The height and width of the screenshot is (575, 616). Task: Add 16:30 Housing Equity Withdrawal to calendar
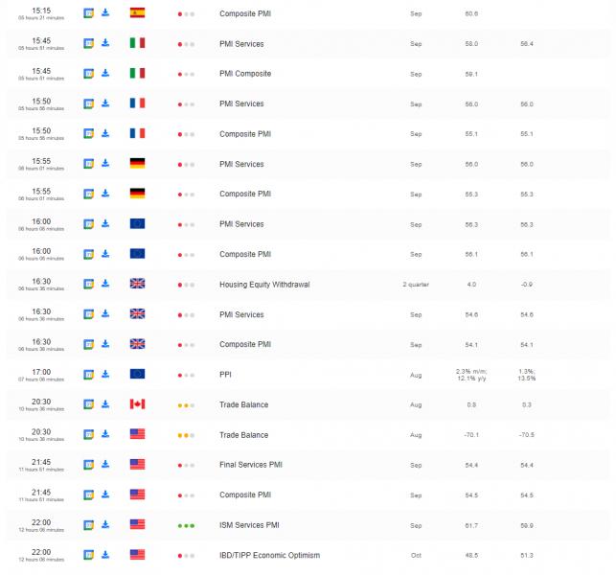(x=89, y=284)
